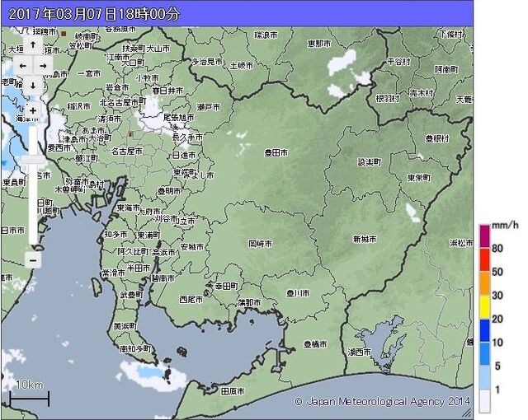The image size is (528, 420).
Task: Click the timestamp 2017年03月07日18時00分
Action: coord(93,14)
